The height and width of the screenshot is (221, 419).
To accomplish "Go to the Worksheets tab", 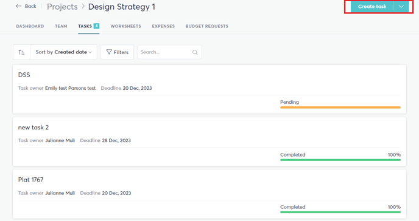I will click(x=125, y=26).
